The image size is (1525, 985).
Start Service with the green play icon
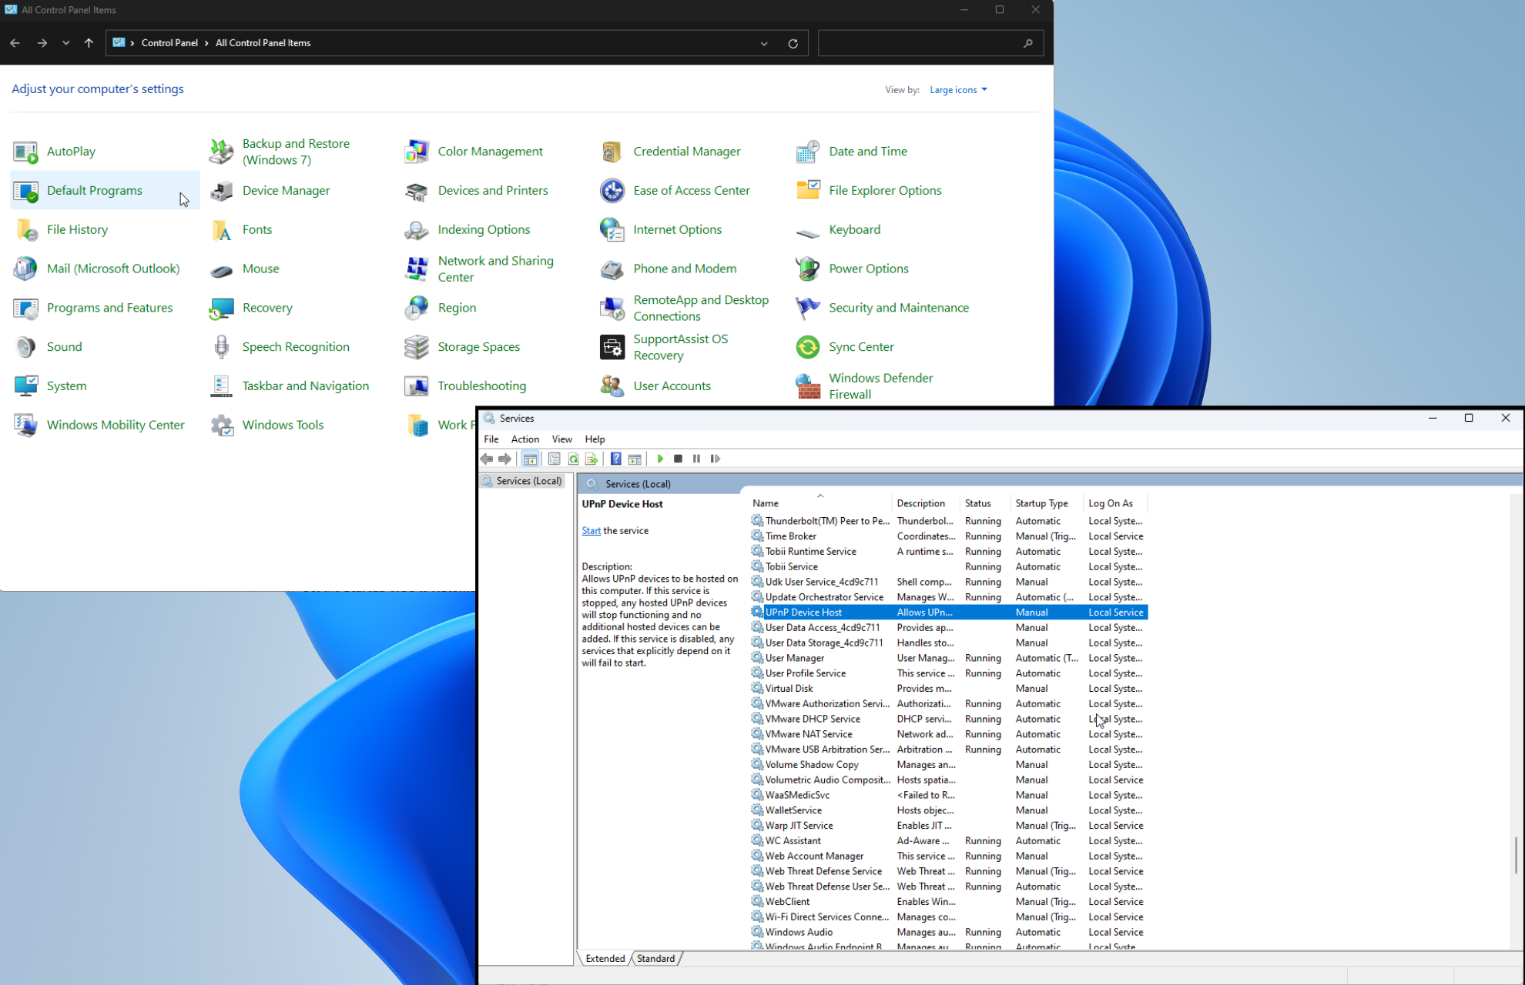tap(660, 459)
